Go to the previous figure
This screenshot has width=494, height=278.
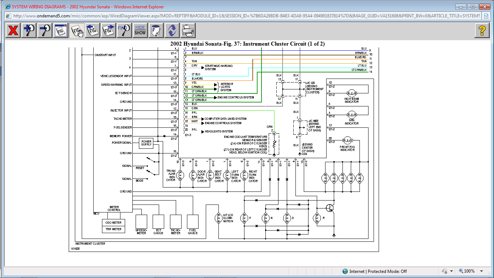[93, 30]
